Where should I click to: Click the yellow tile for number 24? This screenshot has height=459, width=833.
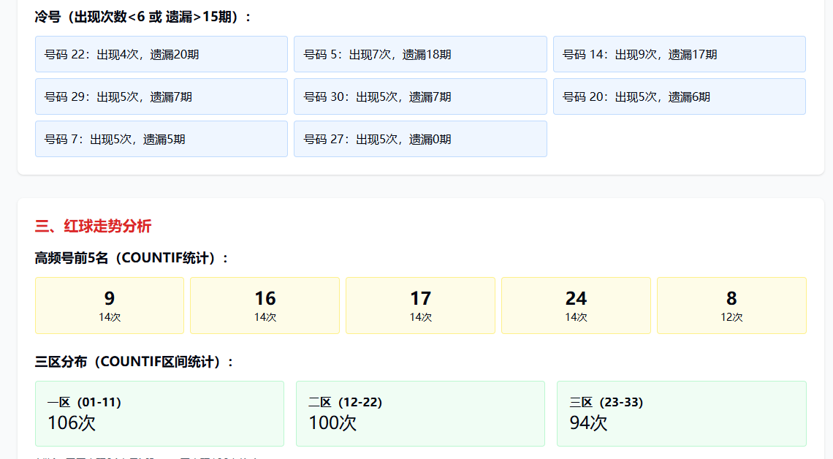click(x=576, y=306)
